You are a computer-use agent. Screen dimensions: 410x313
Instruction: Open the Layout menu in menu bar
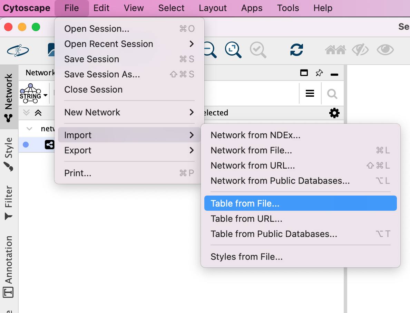point(213,8)
